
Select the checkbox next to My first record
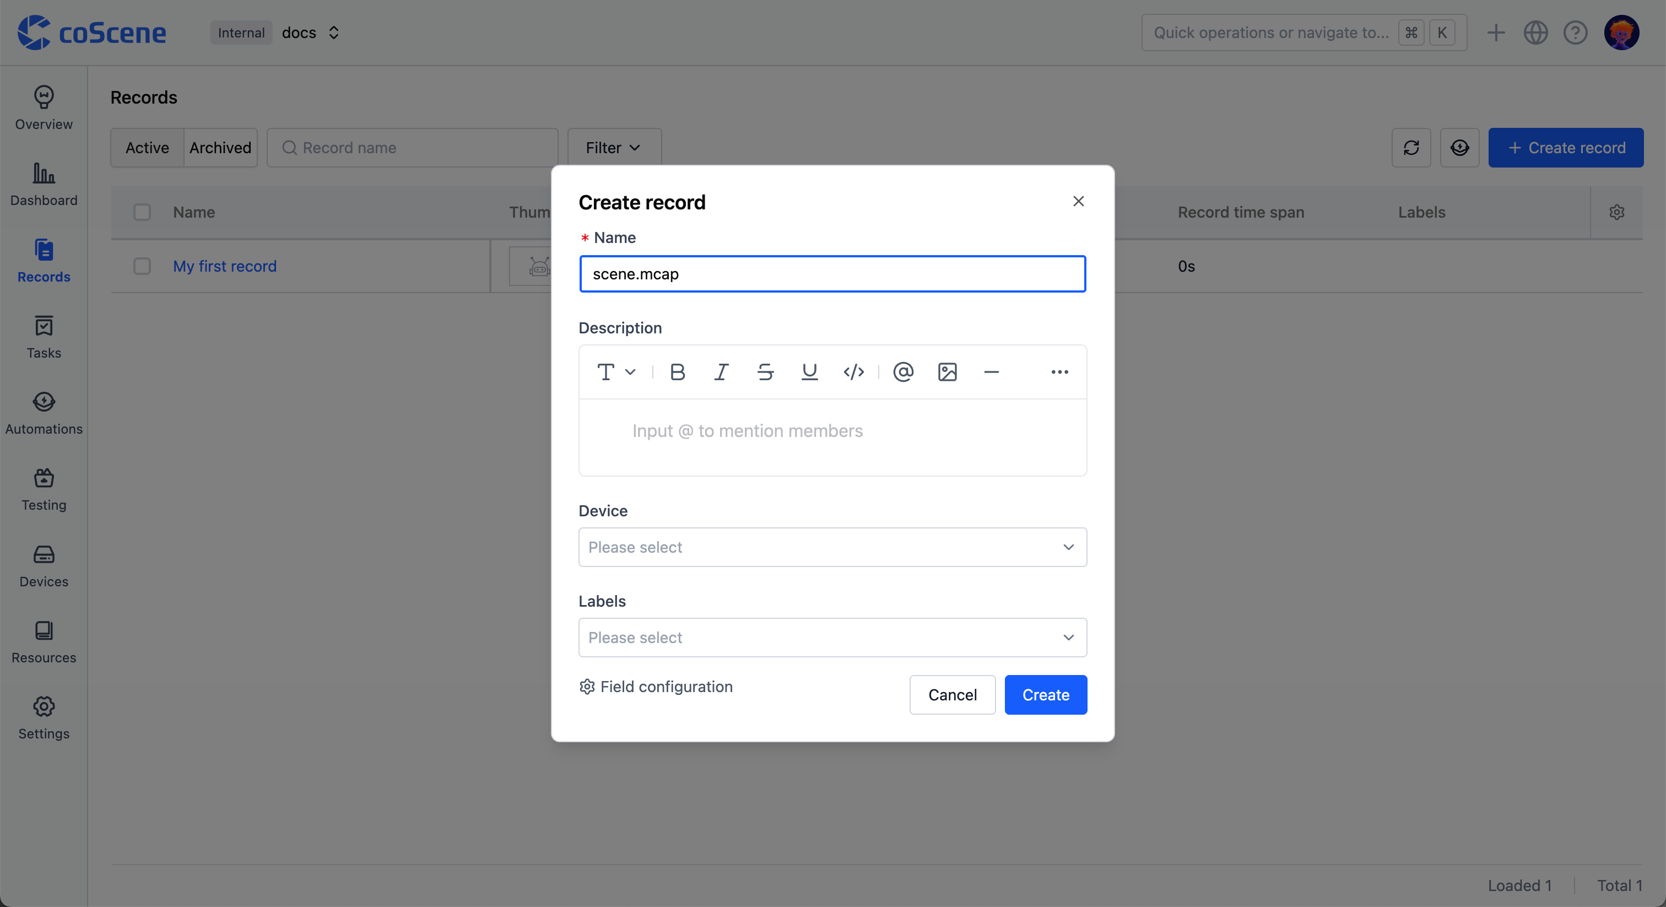142,266
